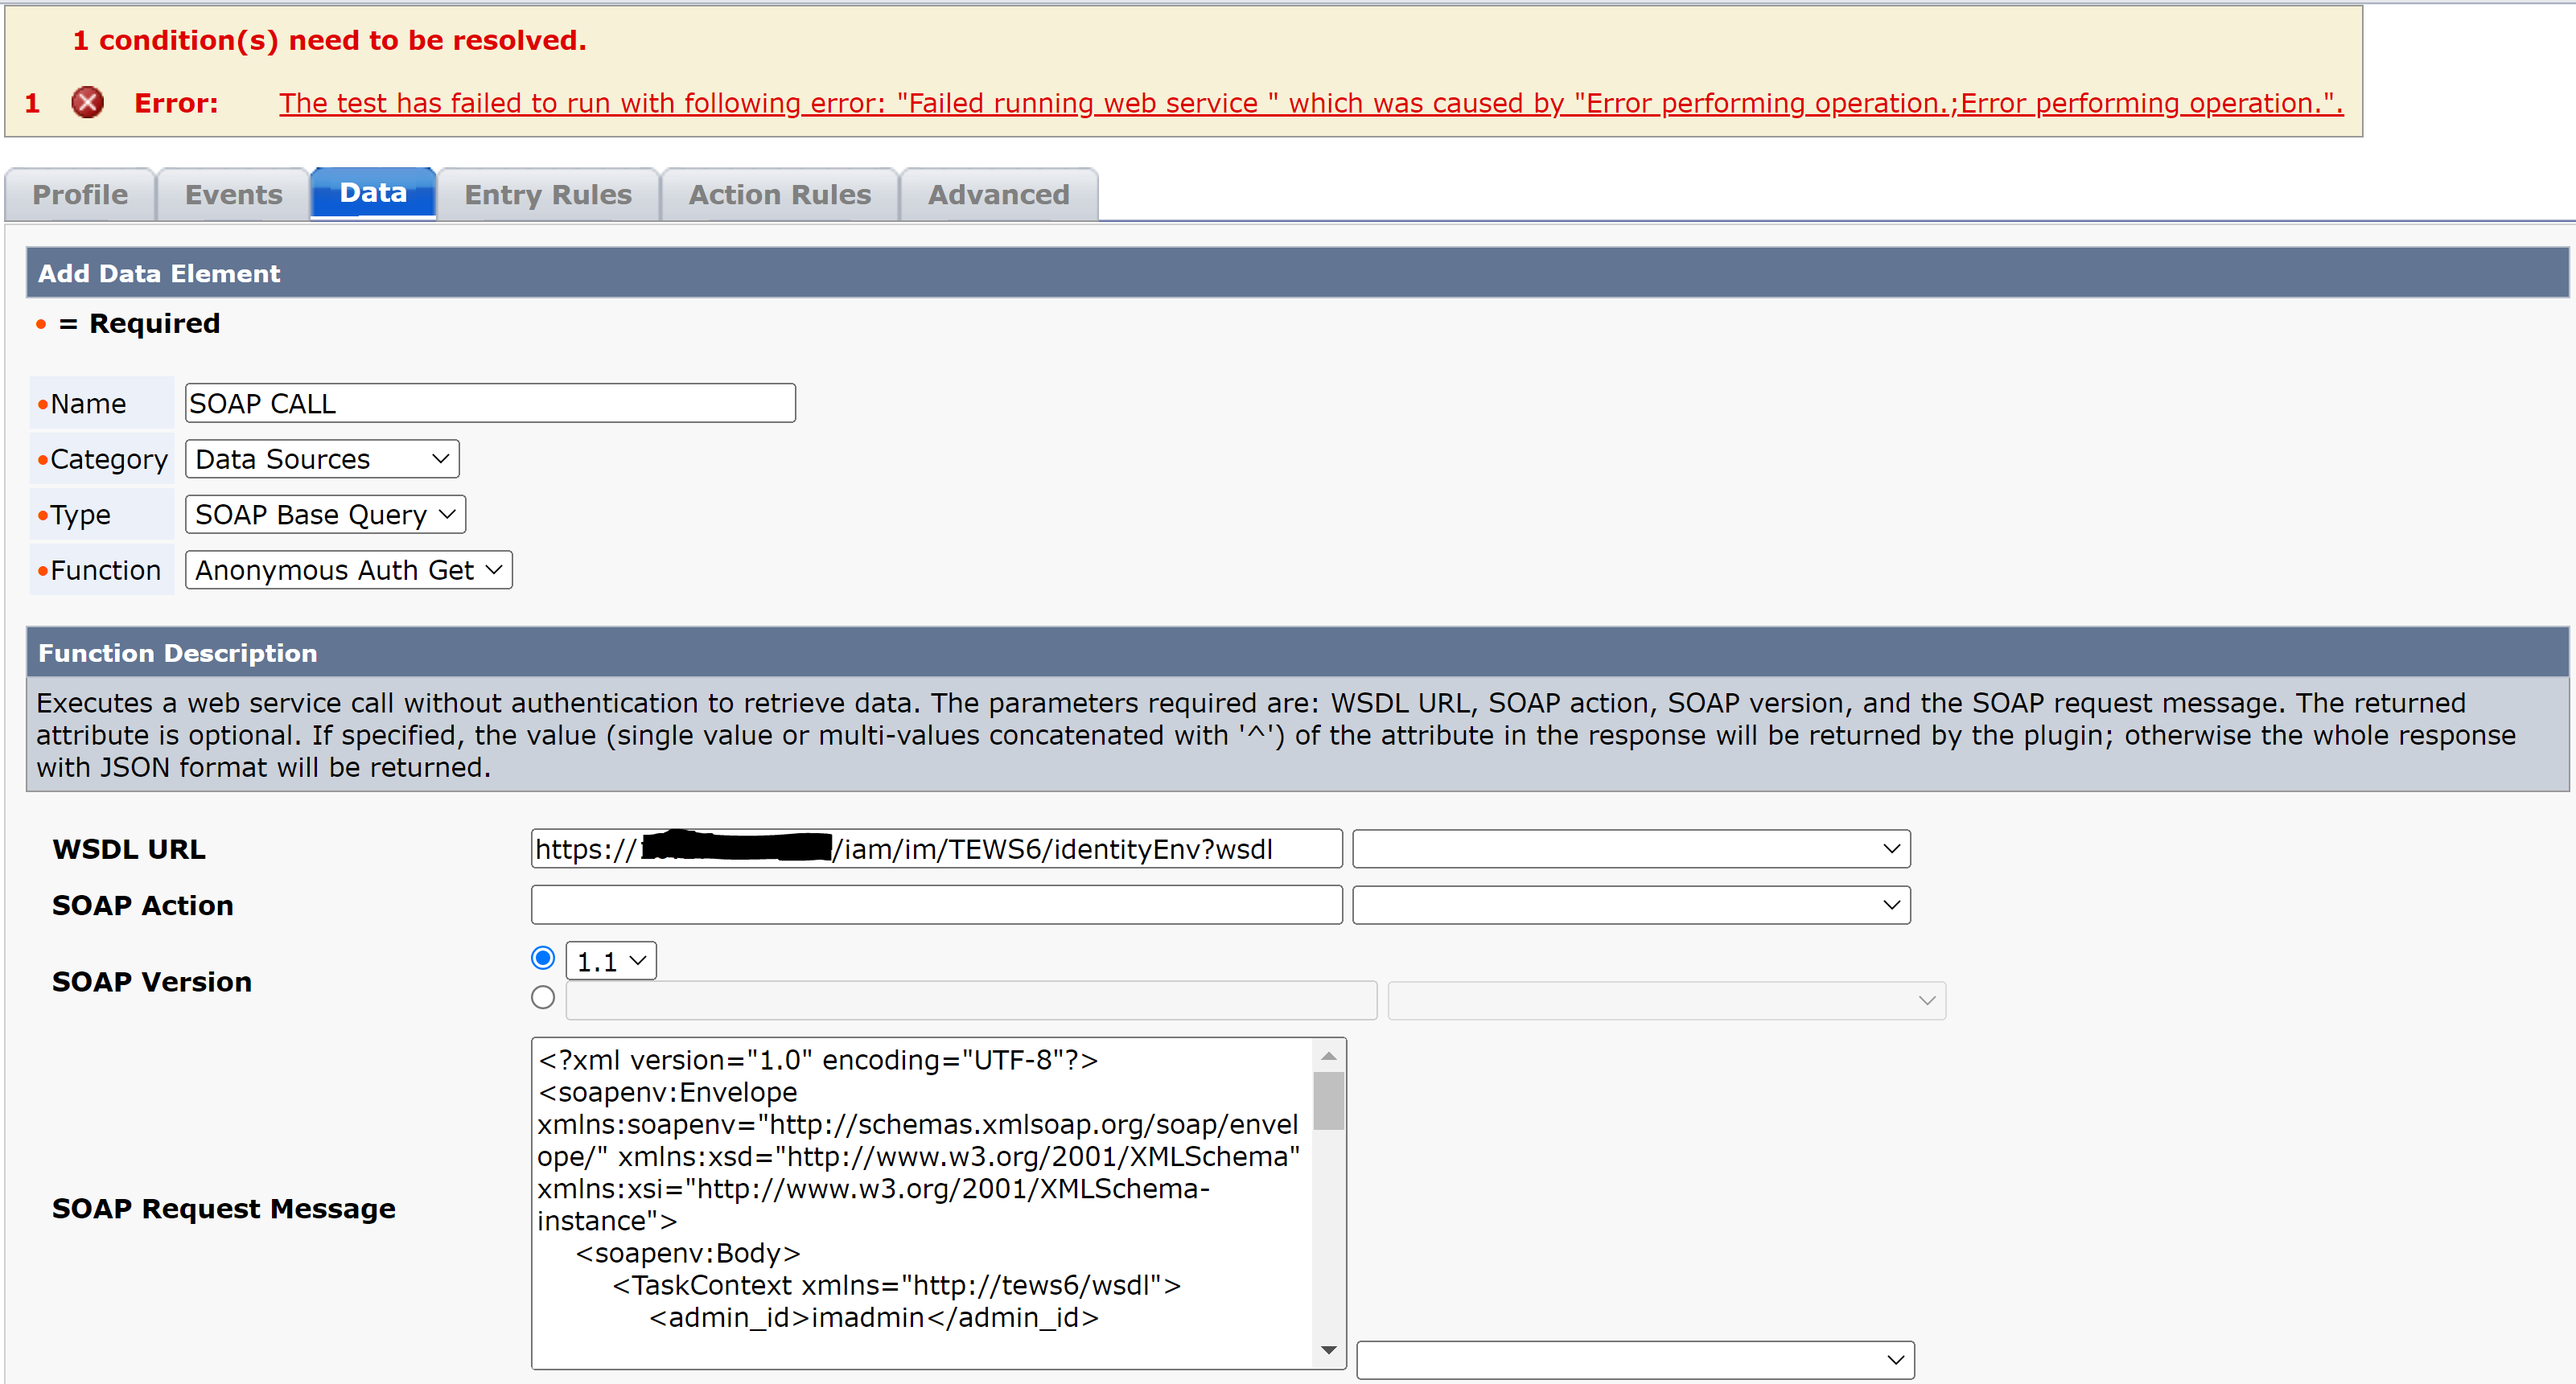Open the dropdown beside SOAP Action field
This screenshot has width=2576, height=1384.
tap(1630, 906)
